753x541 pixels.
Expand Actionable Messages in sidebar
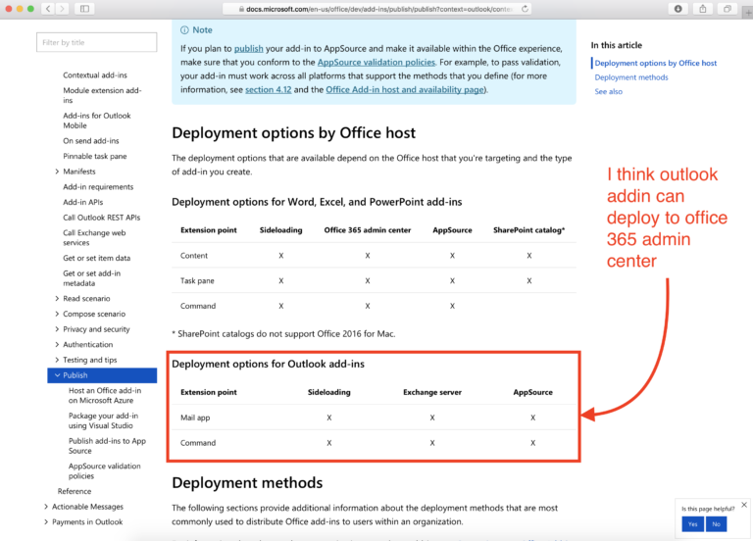click(x=46, y=507)
